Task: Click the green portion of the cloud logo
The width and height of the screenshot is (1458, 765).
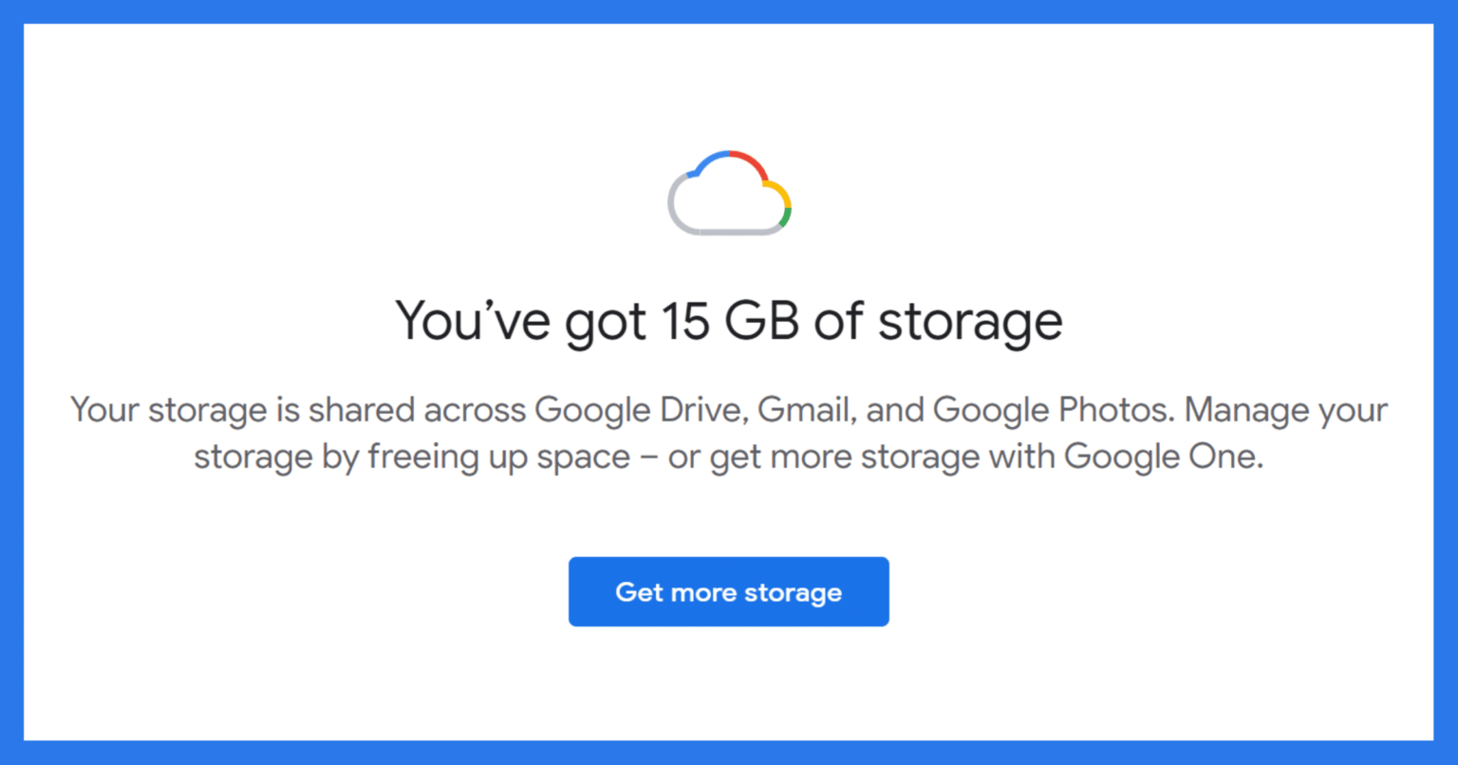Action: [784, 216]
